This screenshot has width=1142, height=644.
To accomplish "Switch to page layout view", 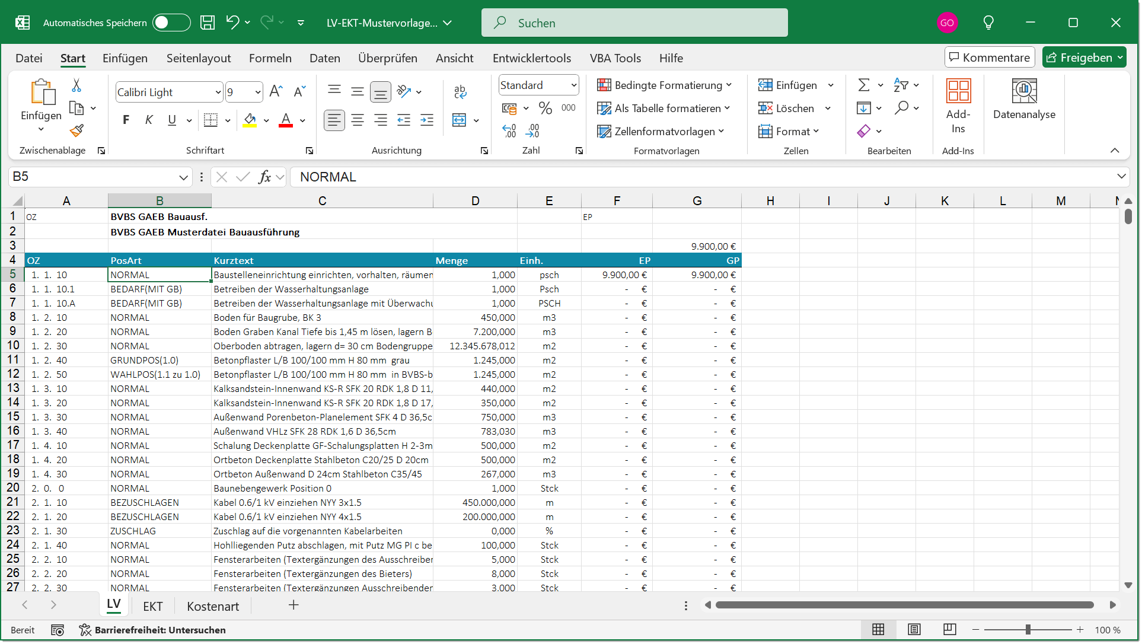I will [x=914, y=629].
